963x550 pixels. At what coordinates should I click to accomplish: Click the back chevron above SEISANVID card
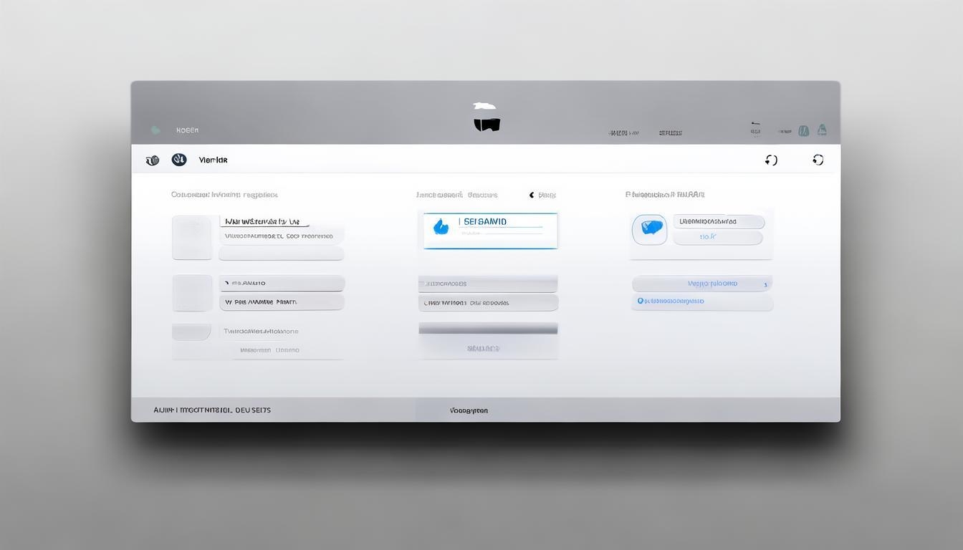pyautogui.click(x=532, y=195)
